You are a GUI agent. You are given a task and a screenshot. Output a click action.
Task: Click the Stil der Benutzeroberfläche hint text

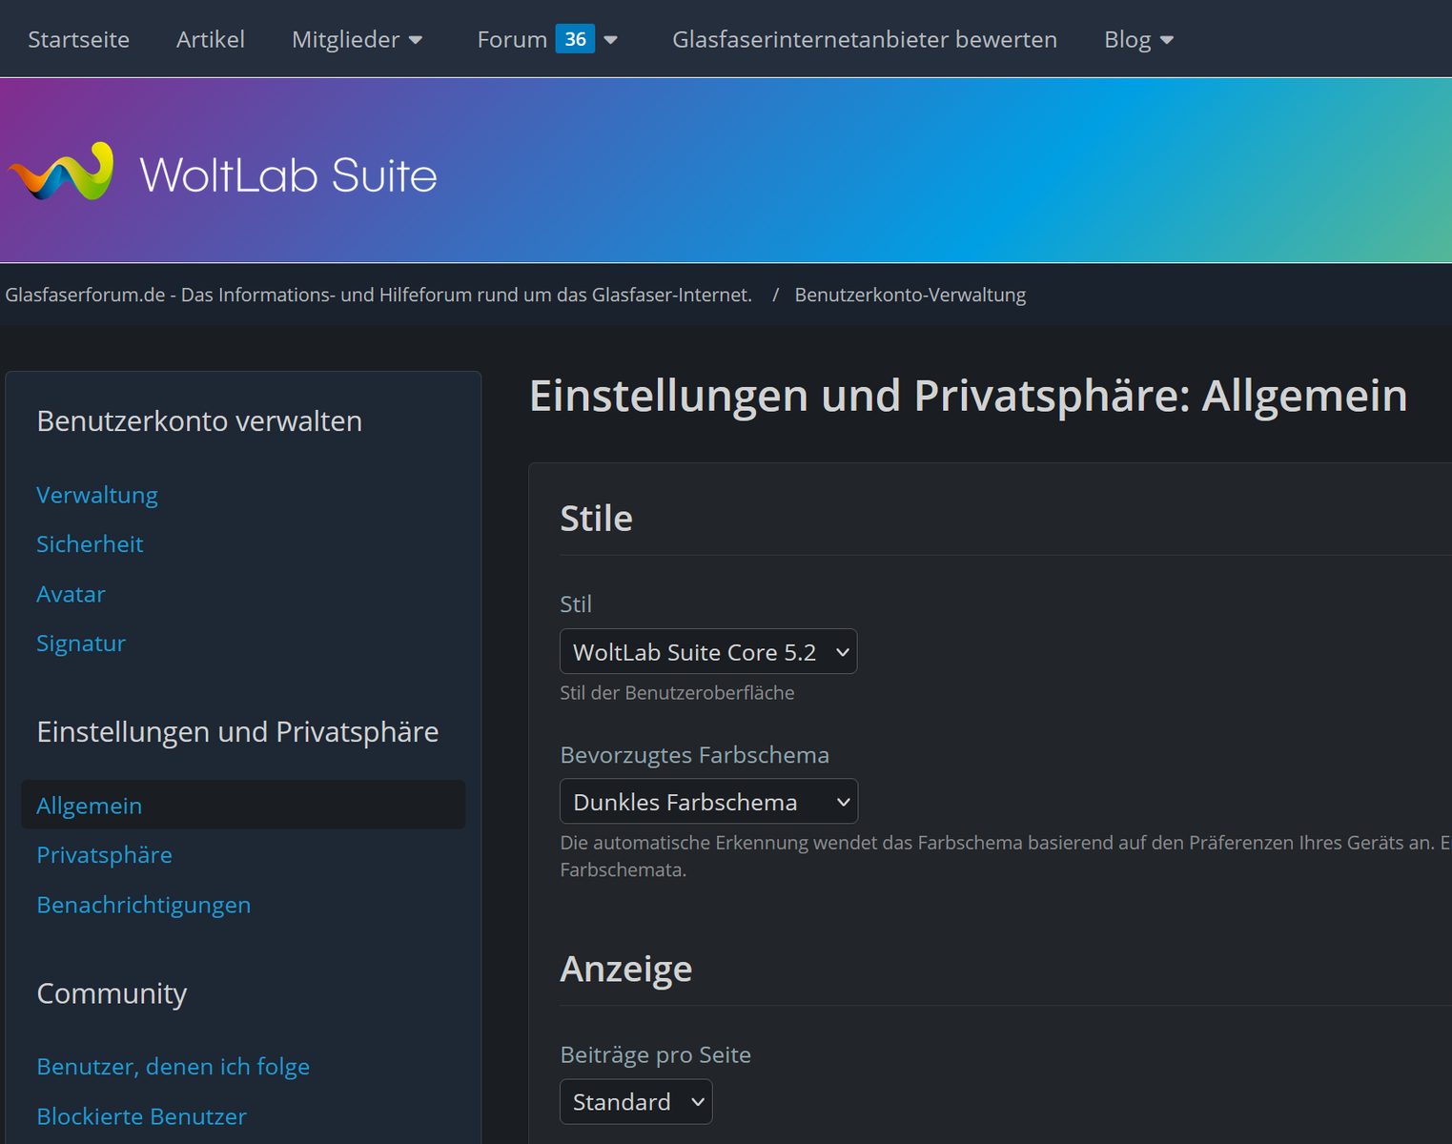click(x=677, y=693)
